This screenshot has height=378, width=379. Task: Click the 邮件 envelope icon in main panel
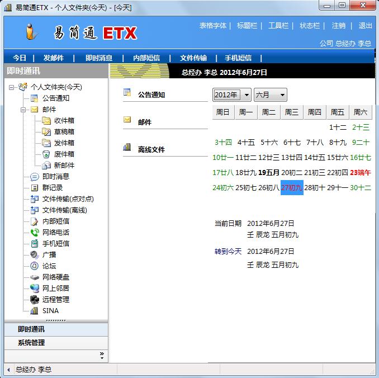click(x=127, y=120)
